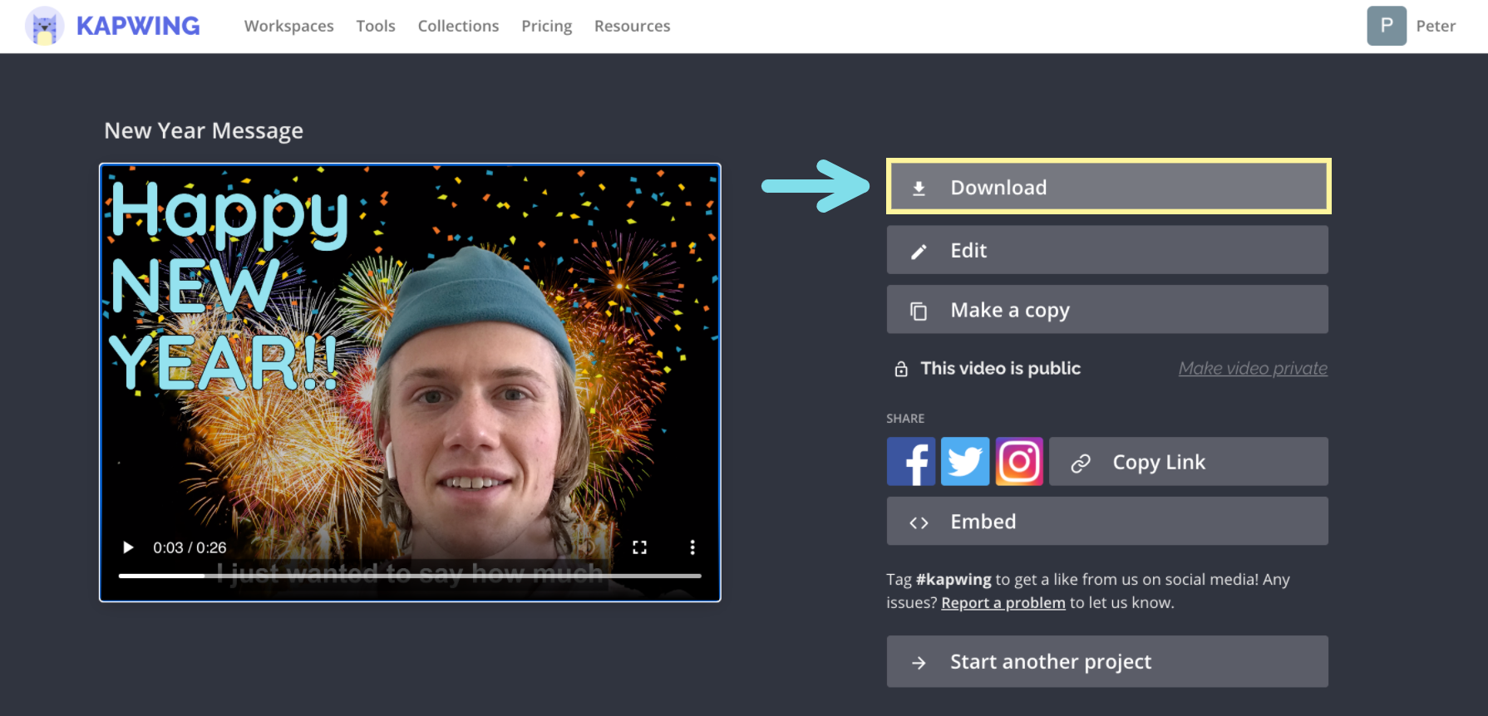Click the Kapwing cat logo
This screenshot has width=1488, height=716.
[45, 27]
